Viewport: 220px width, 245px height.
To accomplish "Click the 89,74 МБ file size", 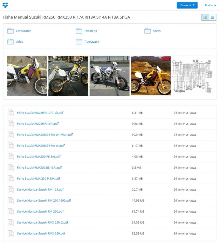I will click(138, 211).
